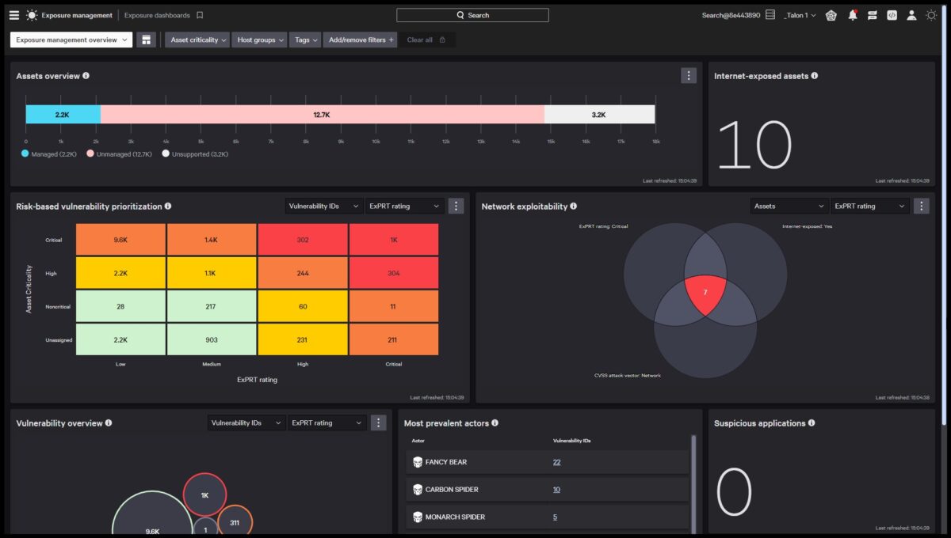Screen dimensions: 951x538
Task: Expand the Tags filter
Action: (x=304, y=40)
